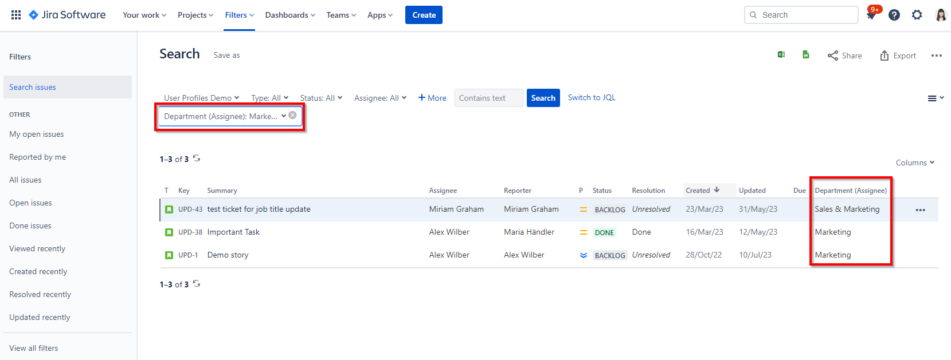Viewport: 951px width, 360px height.
Task: Open the settings gear icon
Action: click(917, 15)
